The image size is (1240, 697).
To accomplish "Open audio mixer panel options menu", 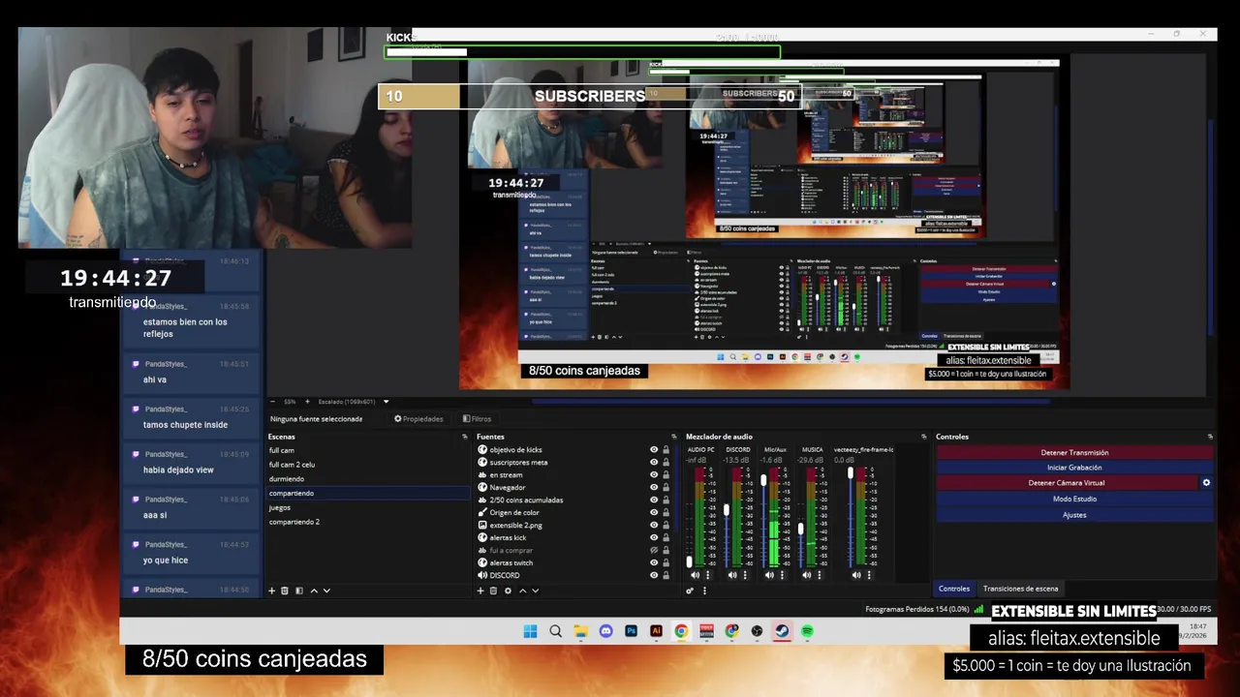I will coord(705,591).
